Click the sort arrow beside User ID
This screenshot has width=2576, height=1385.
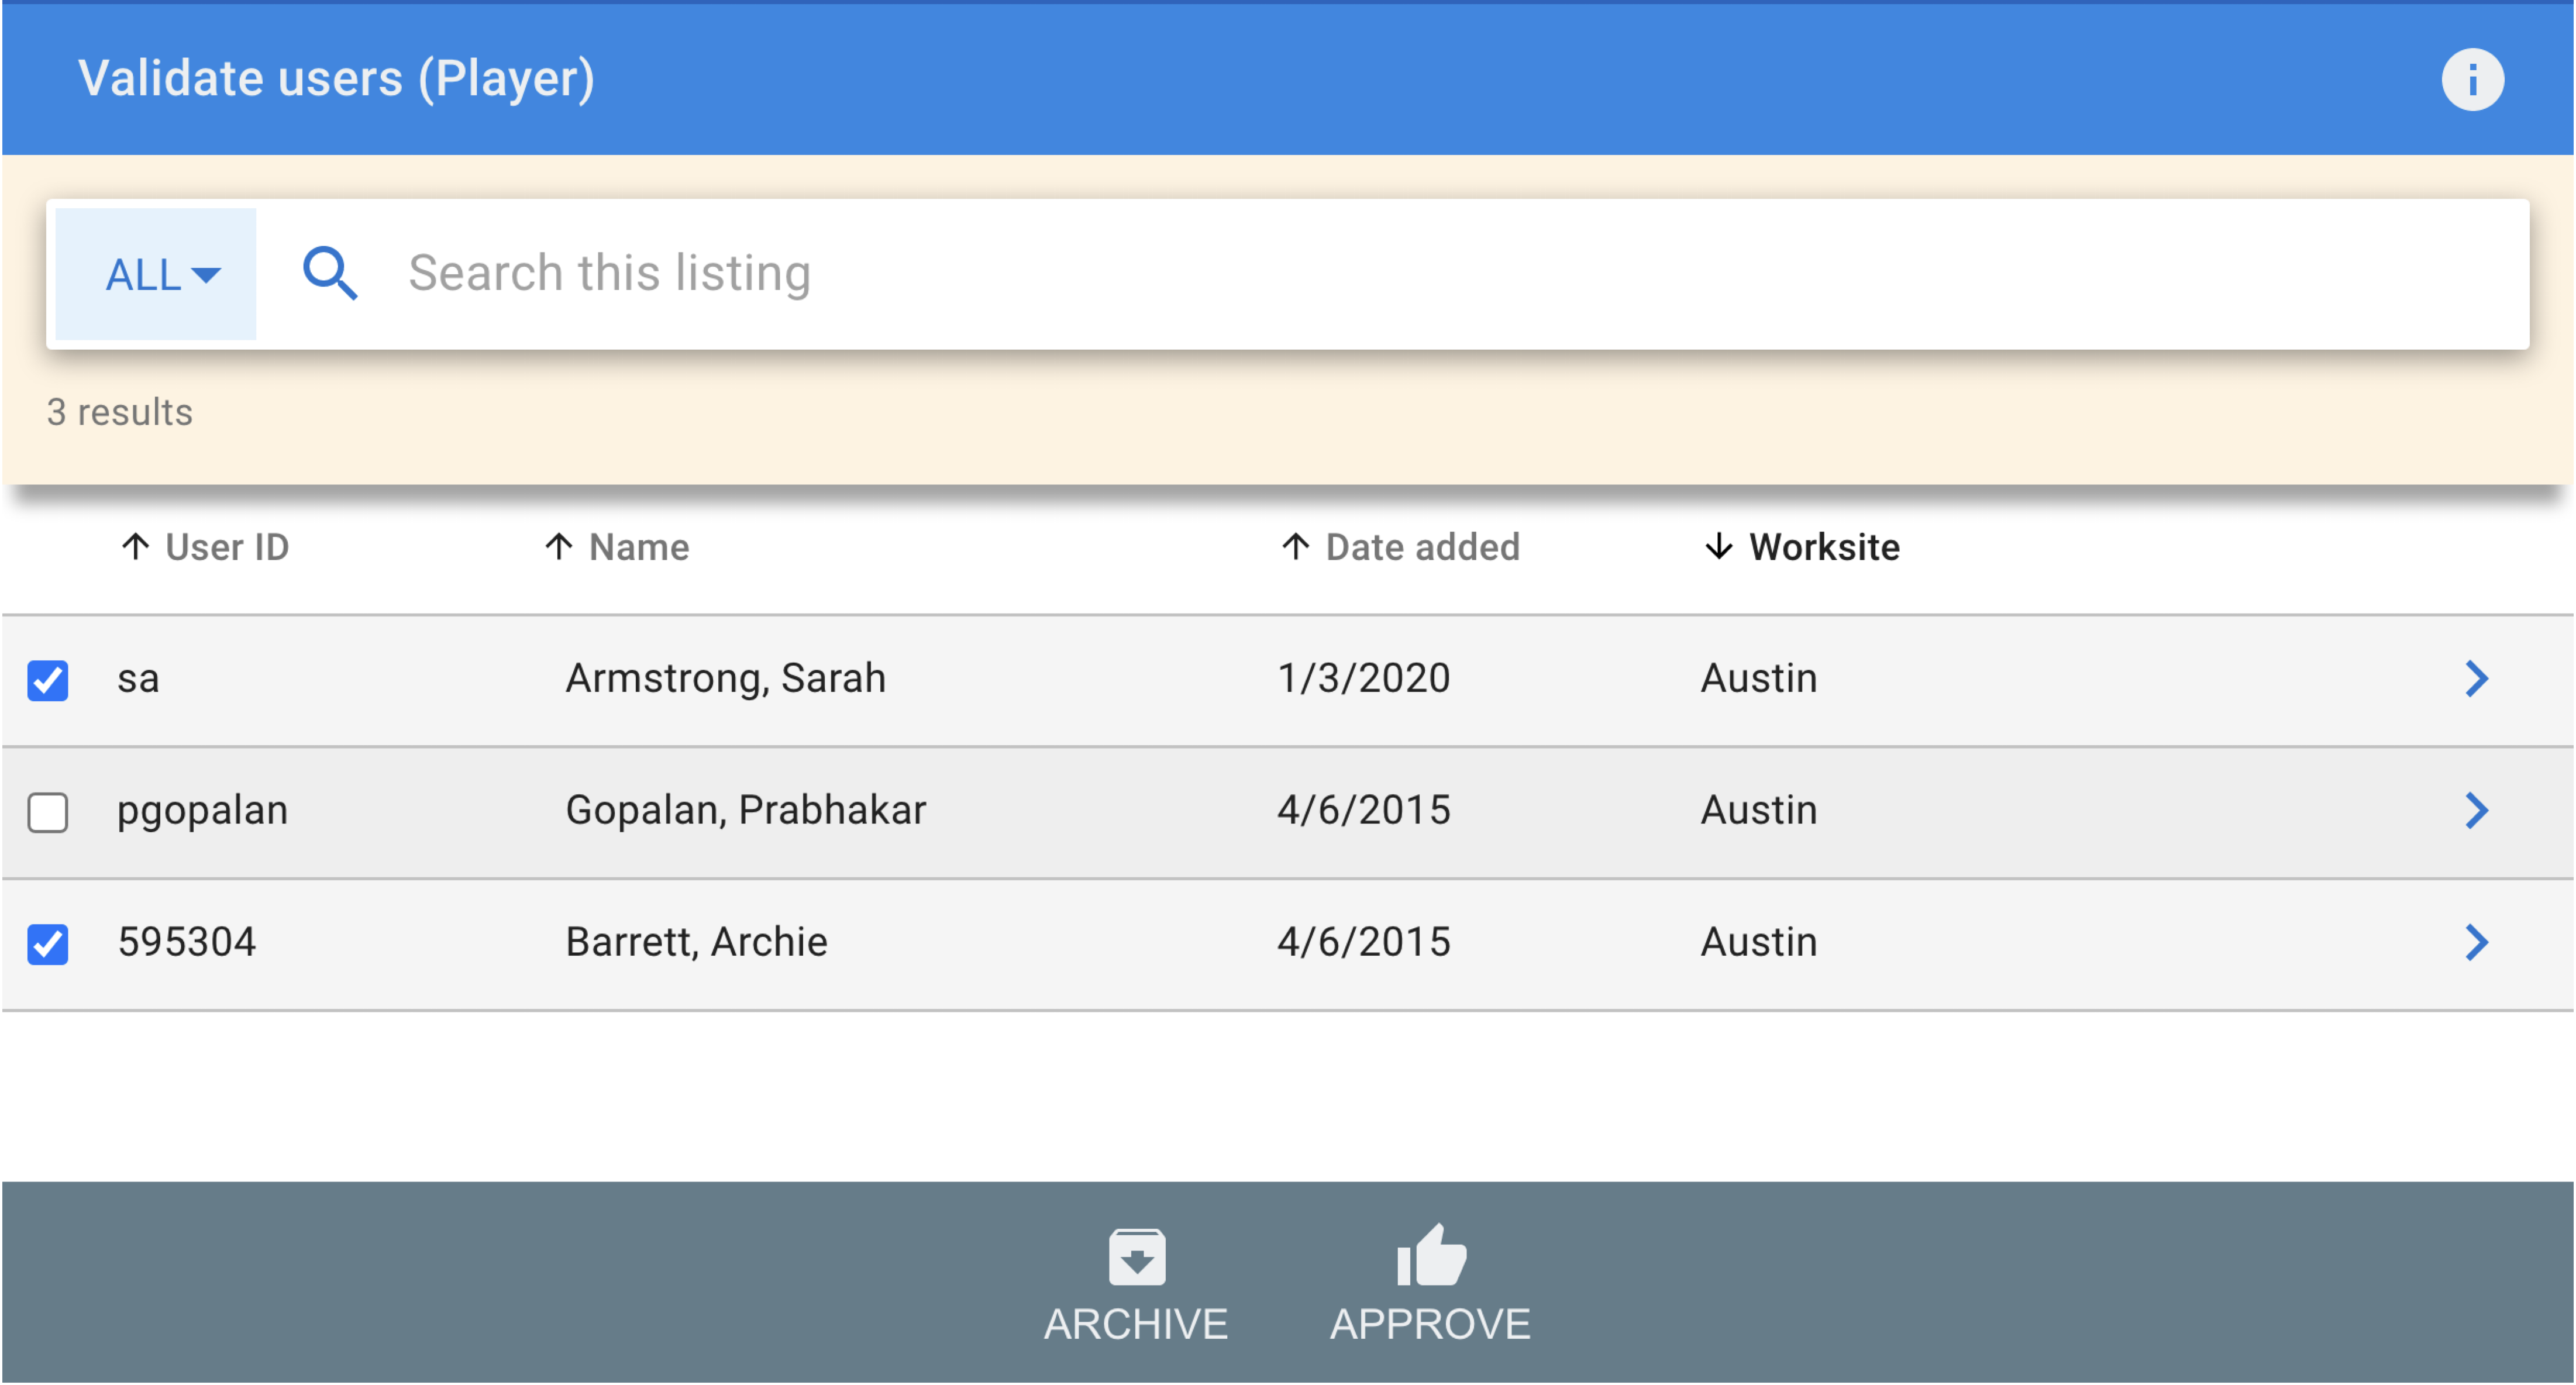(135, 547)
